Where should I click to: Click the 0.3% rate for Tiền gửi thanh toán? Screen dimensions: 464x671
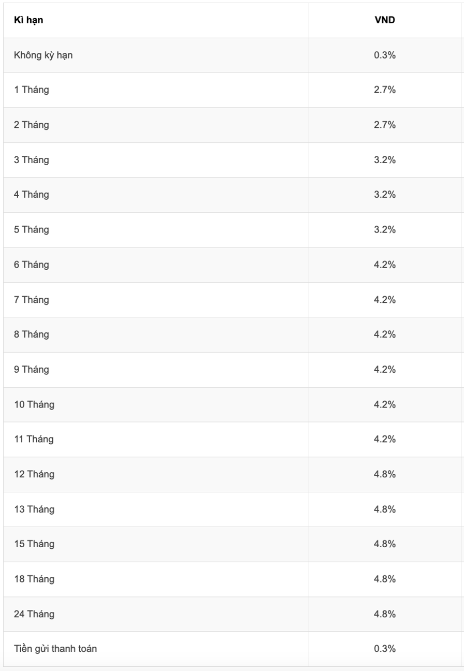coord(385,649)
